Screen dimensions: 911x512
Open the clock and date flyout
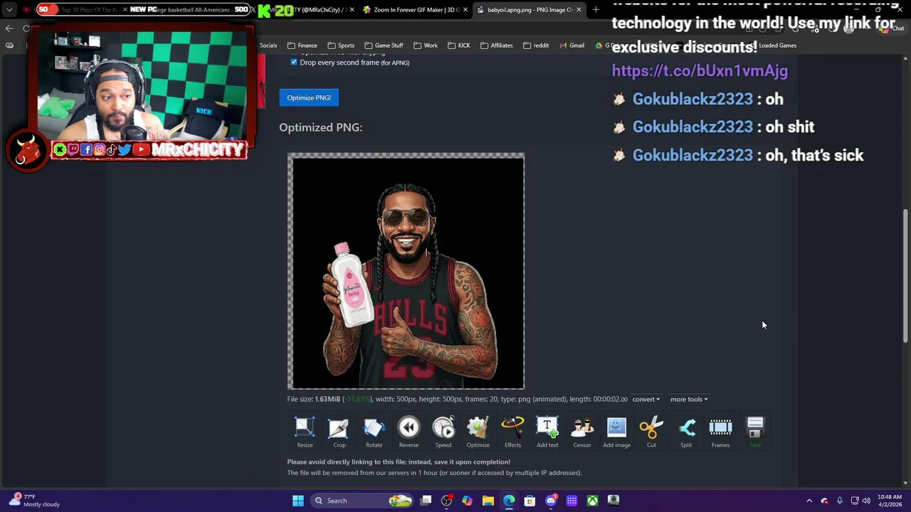pyautogui.click(x=890, y=501)
